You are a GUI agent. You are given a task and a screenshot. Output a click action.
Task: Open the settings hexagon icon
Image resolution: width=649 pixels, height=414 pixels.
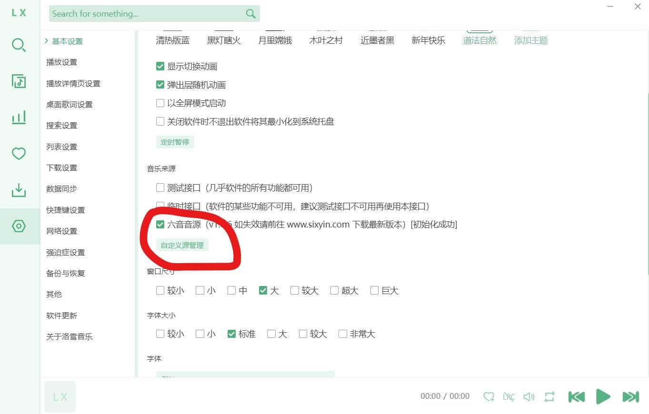[x=19, y=226]
